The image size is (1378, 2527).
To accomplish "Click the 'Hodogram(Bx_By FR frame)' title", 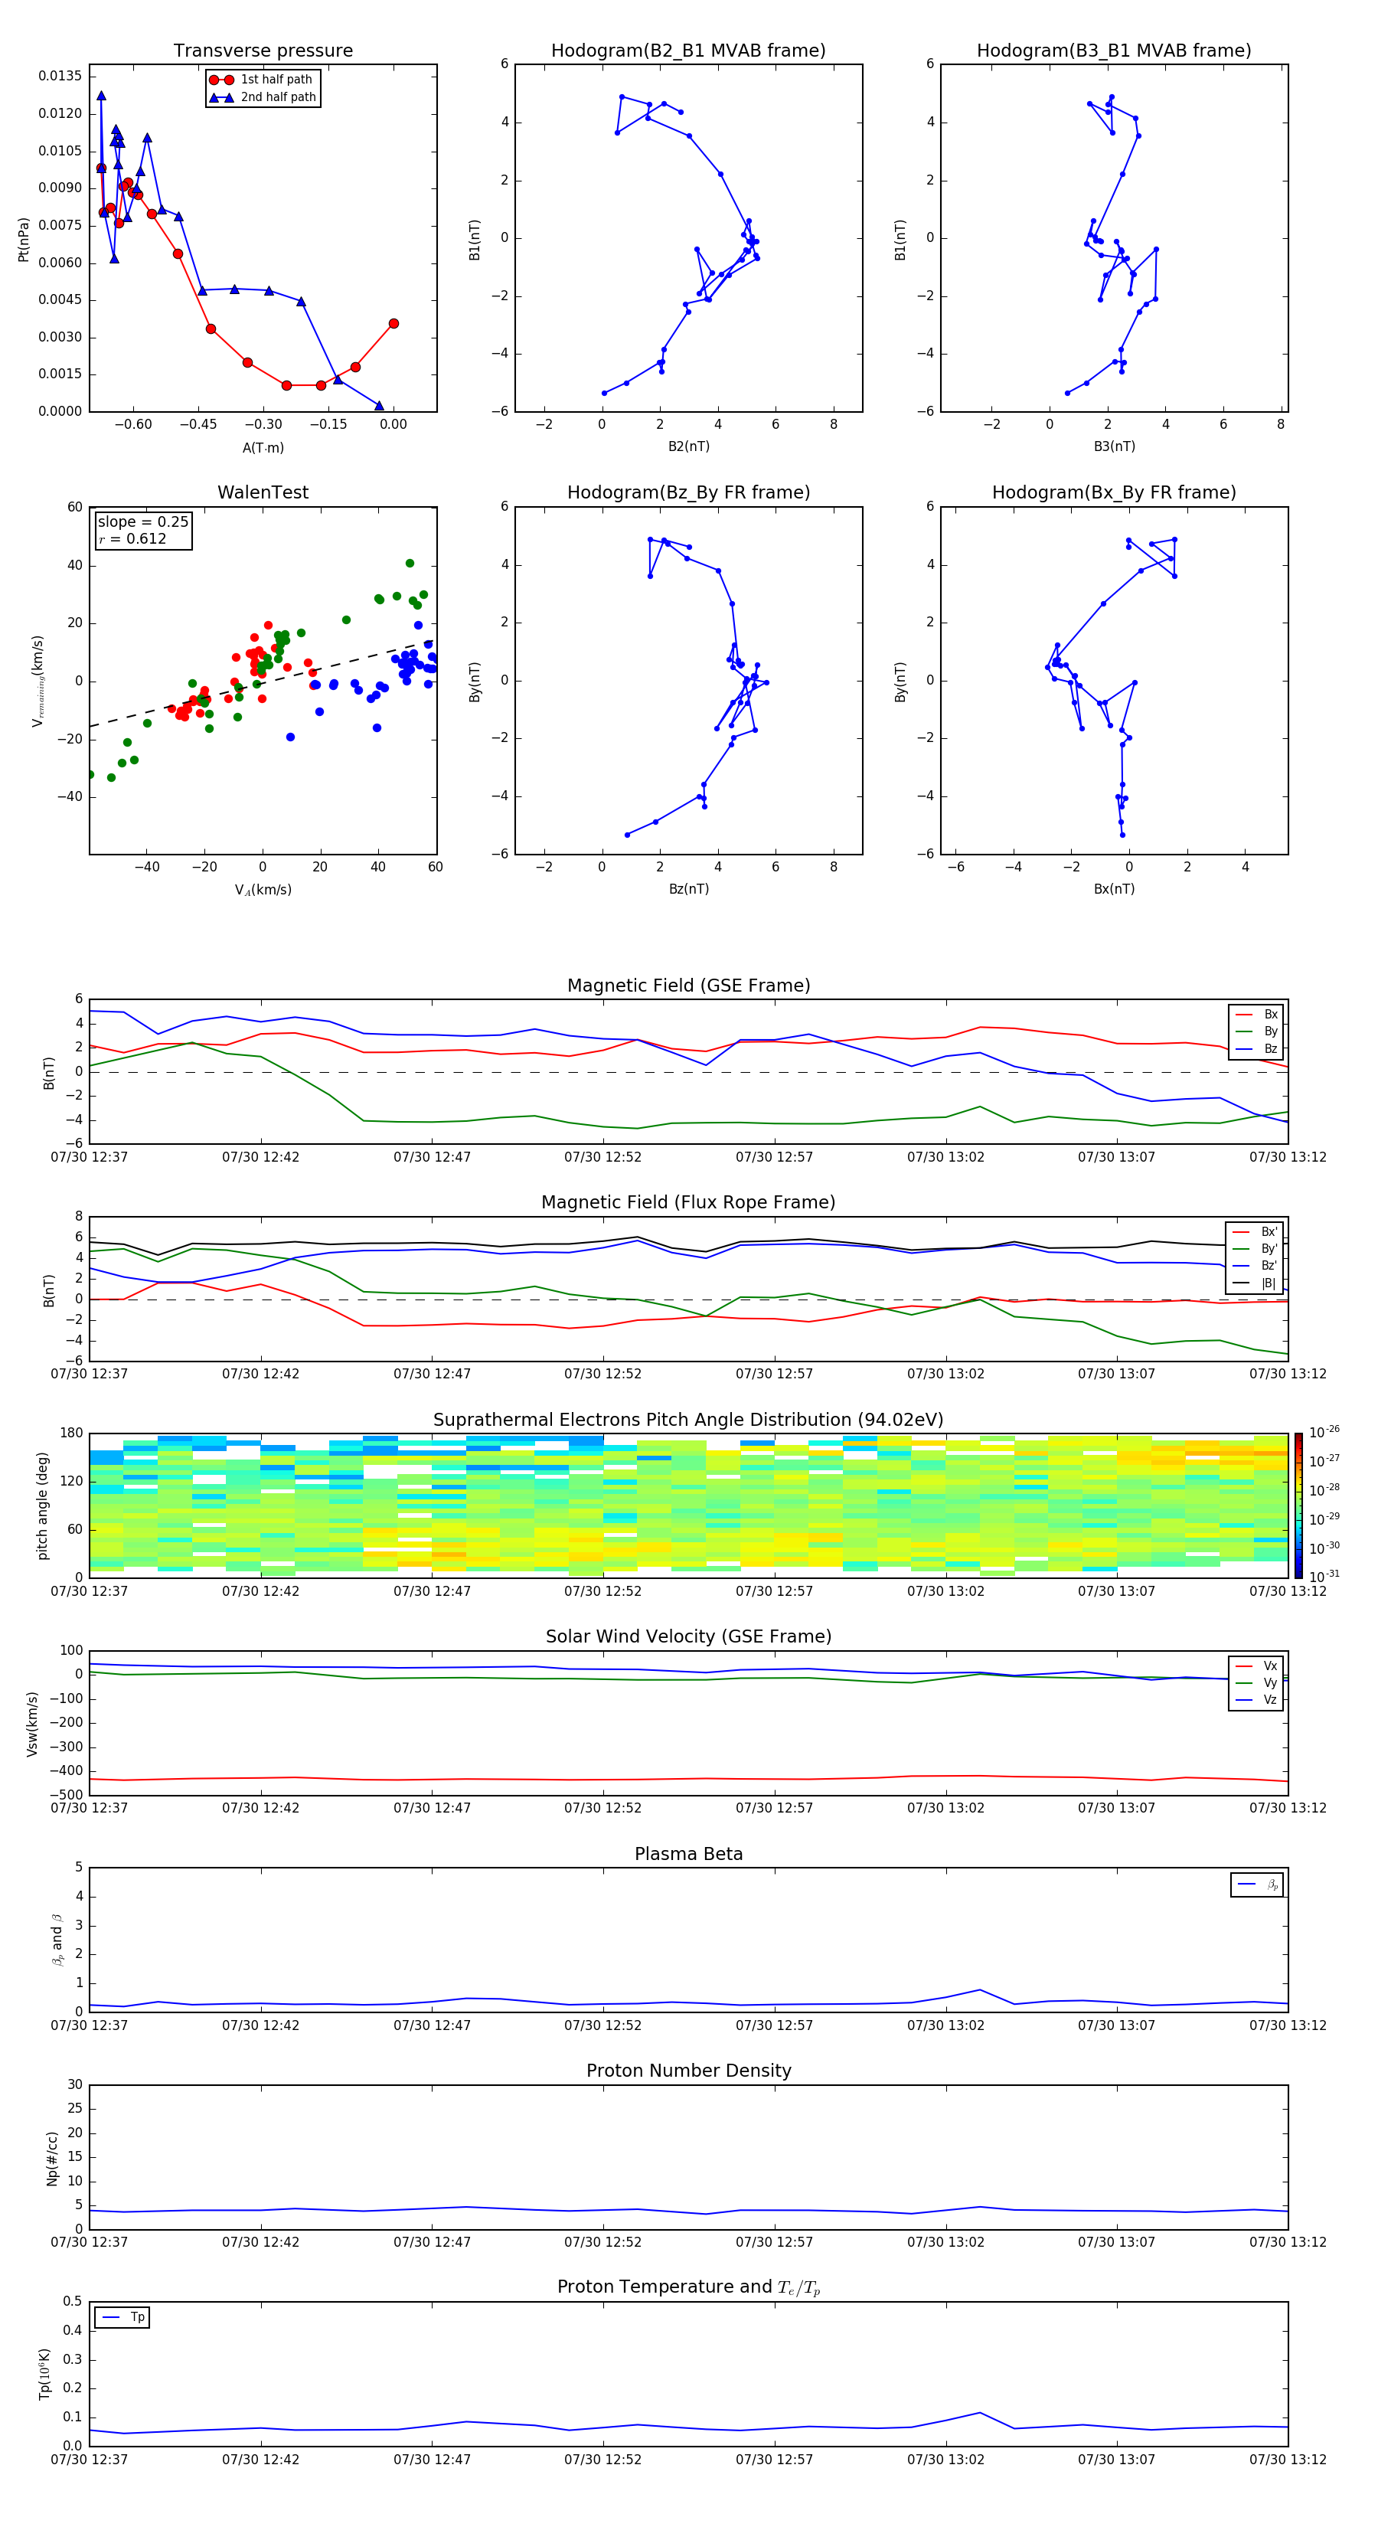I will coord(1114,492).
